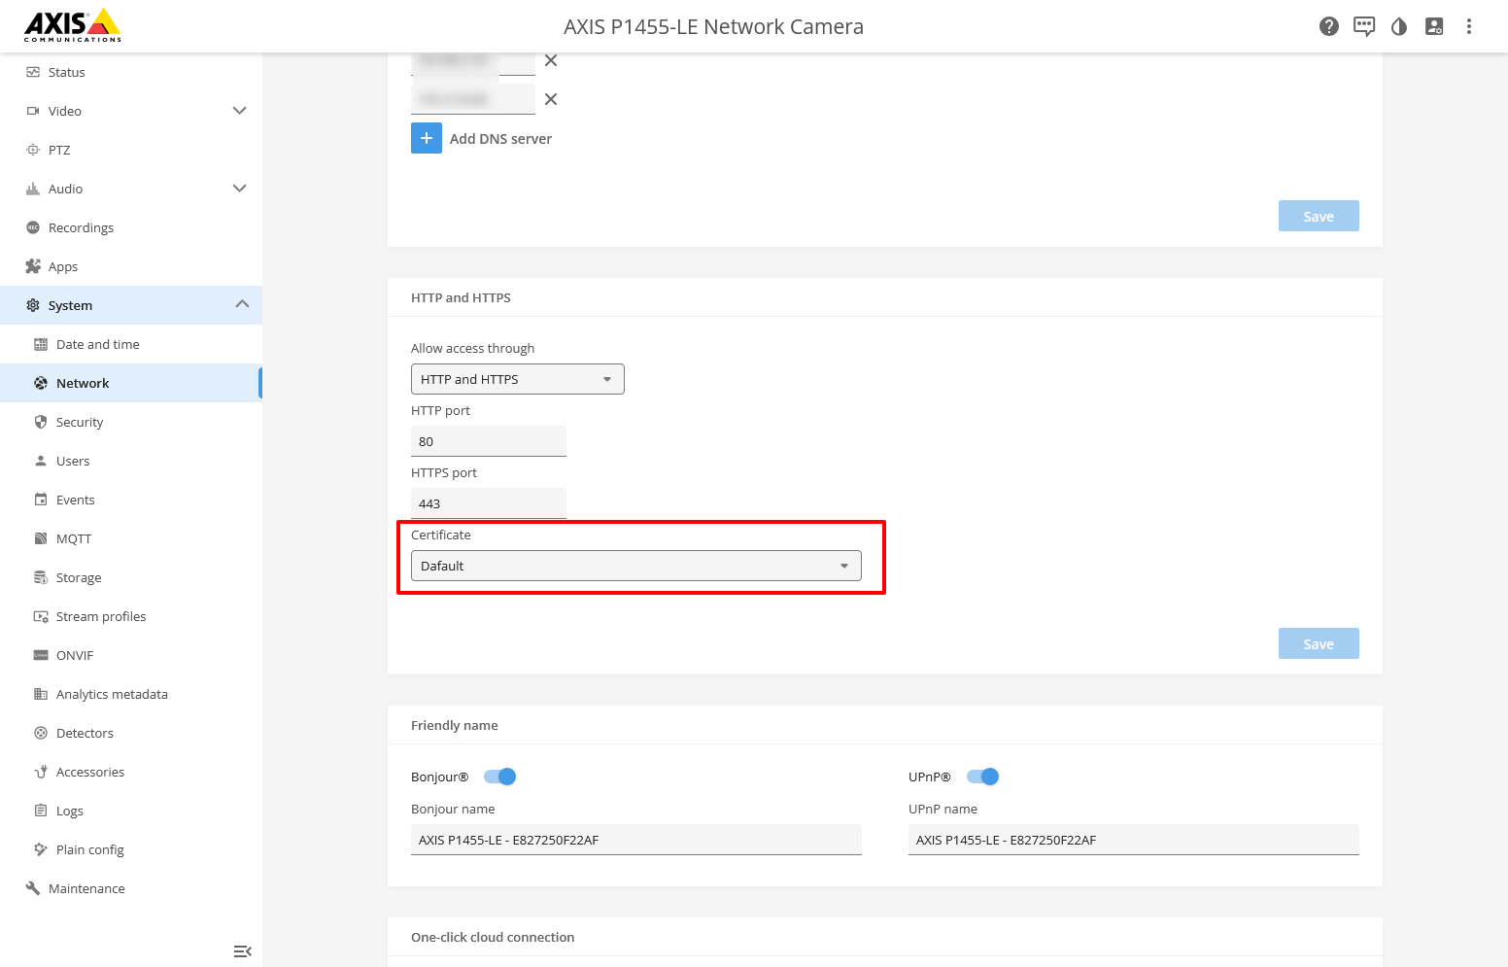This screenshot has height=967, width=1508.
Task: Open the three-dot more options menu
Action: click(1469, 26)
